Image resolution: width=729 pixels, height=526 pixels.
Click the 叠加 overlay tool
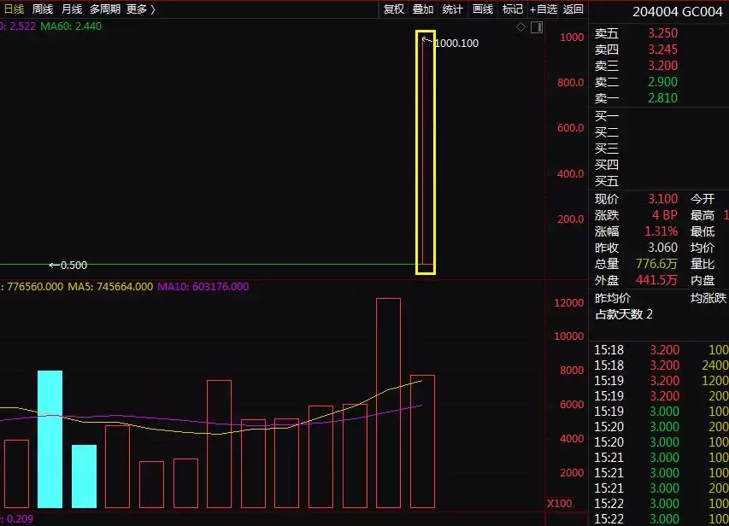[423, 9]
